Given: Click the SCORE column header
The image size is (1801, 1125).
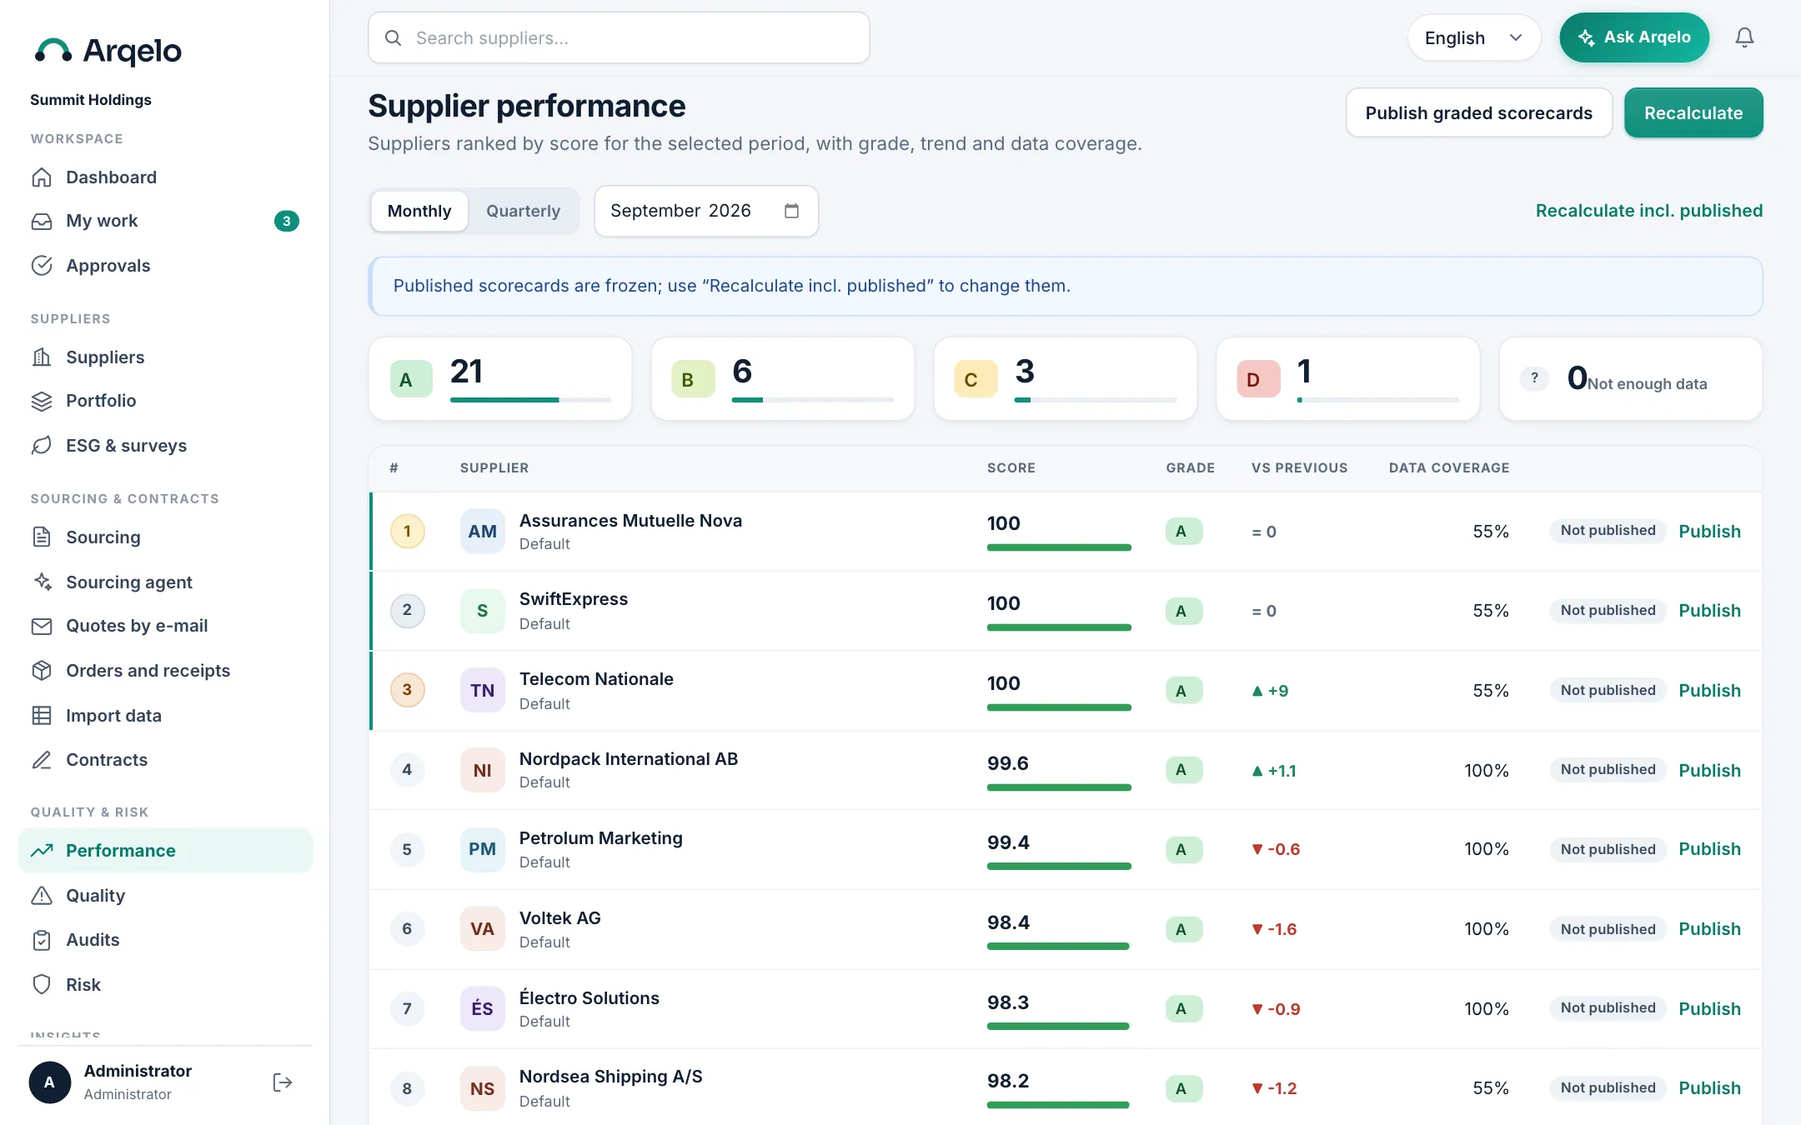Looking at the screenshot, I should [1011, 468].
